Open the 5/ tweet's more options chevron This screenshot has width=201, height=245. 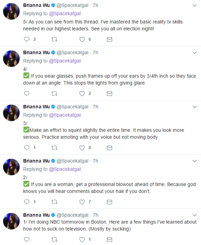[194, 5]
